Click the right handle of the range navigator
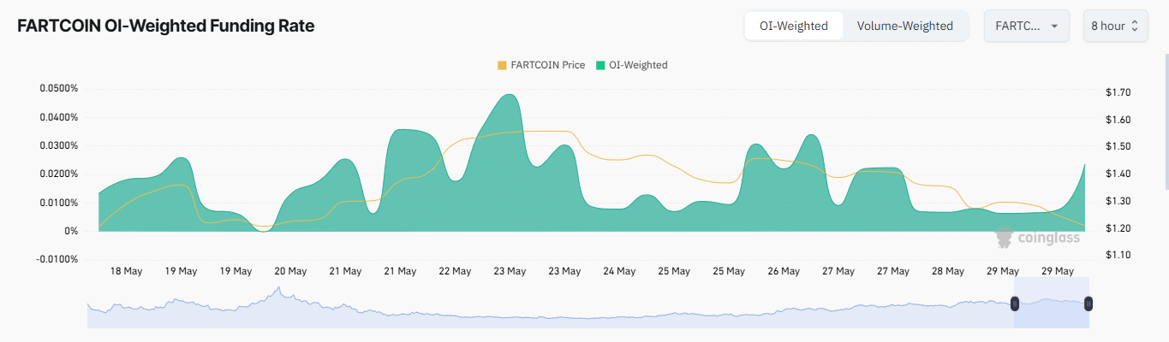Screen dimensions: 1169x342 coord(1088,303)
